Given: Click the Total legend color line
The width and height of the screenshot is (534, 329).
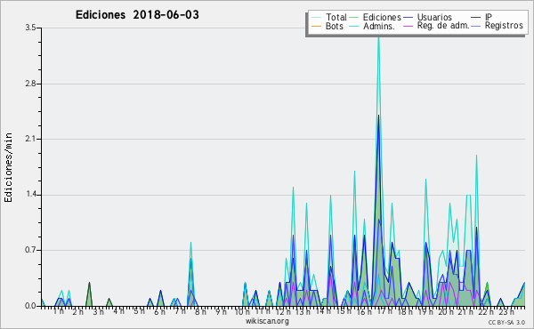Looking at the screenshot, I should point(316,18).
